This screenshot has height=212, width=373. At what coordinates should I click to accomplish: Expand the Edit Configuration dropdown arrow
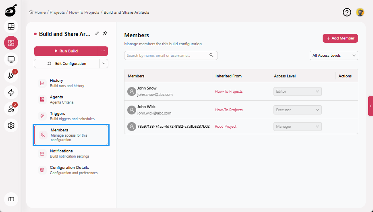pyautogui.click(x=104, y=64)
